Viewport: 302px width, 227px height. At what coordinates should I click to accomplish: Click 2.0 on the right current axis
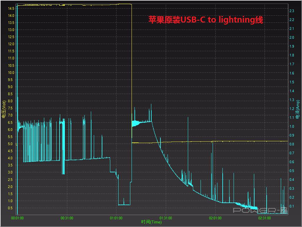pos(292,38)
